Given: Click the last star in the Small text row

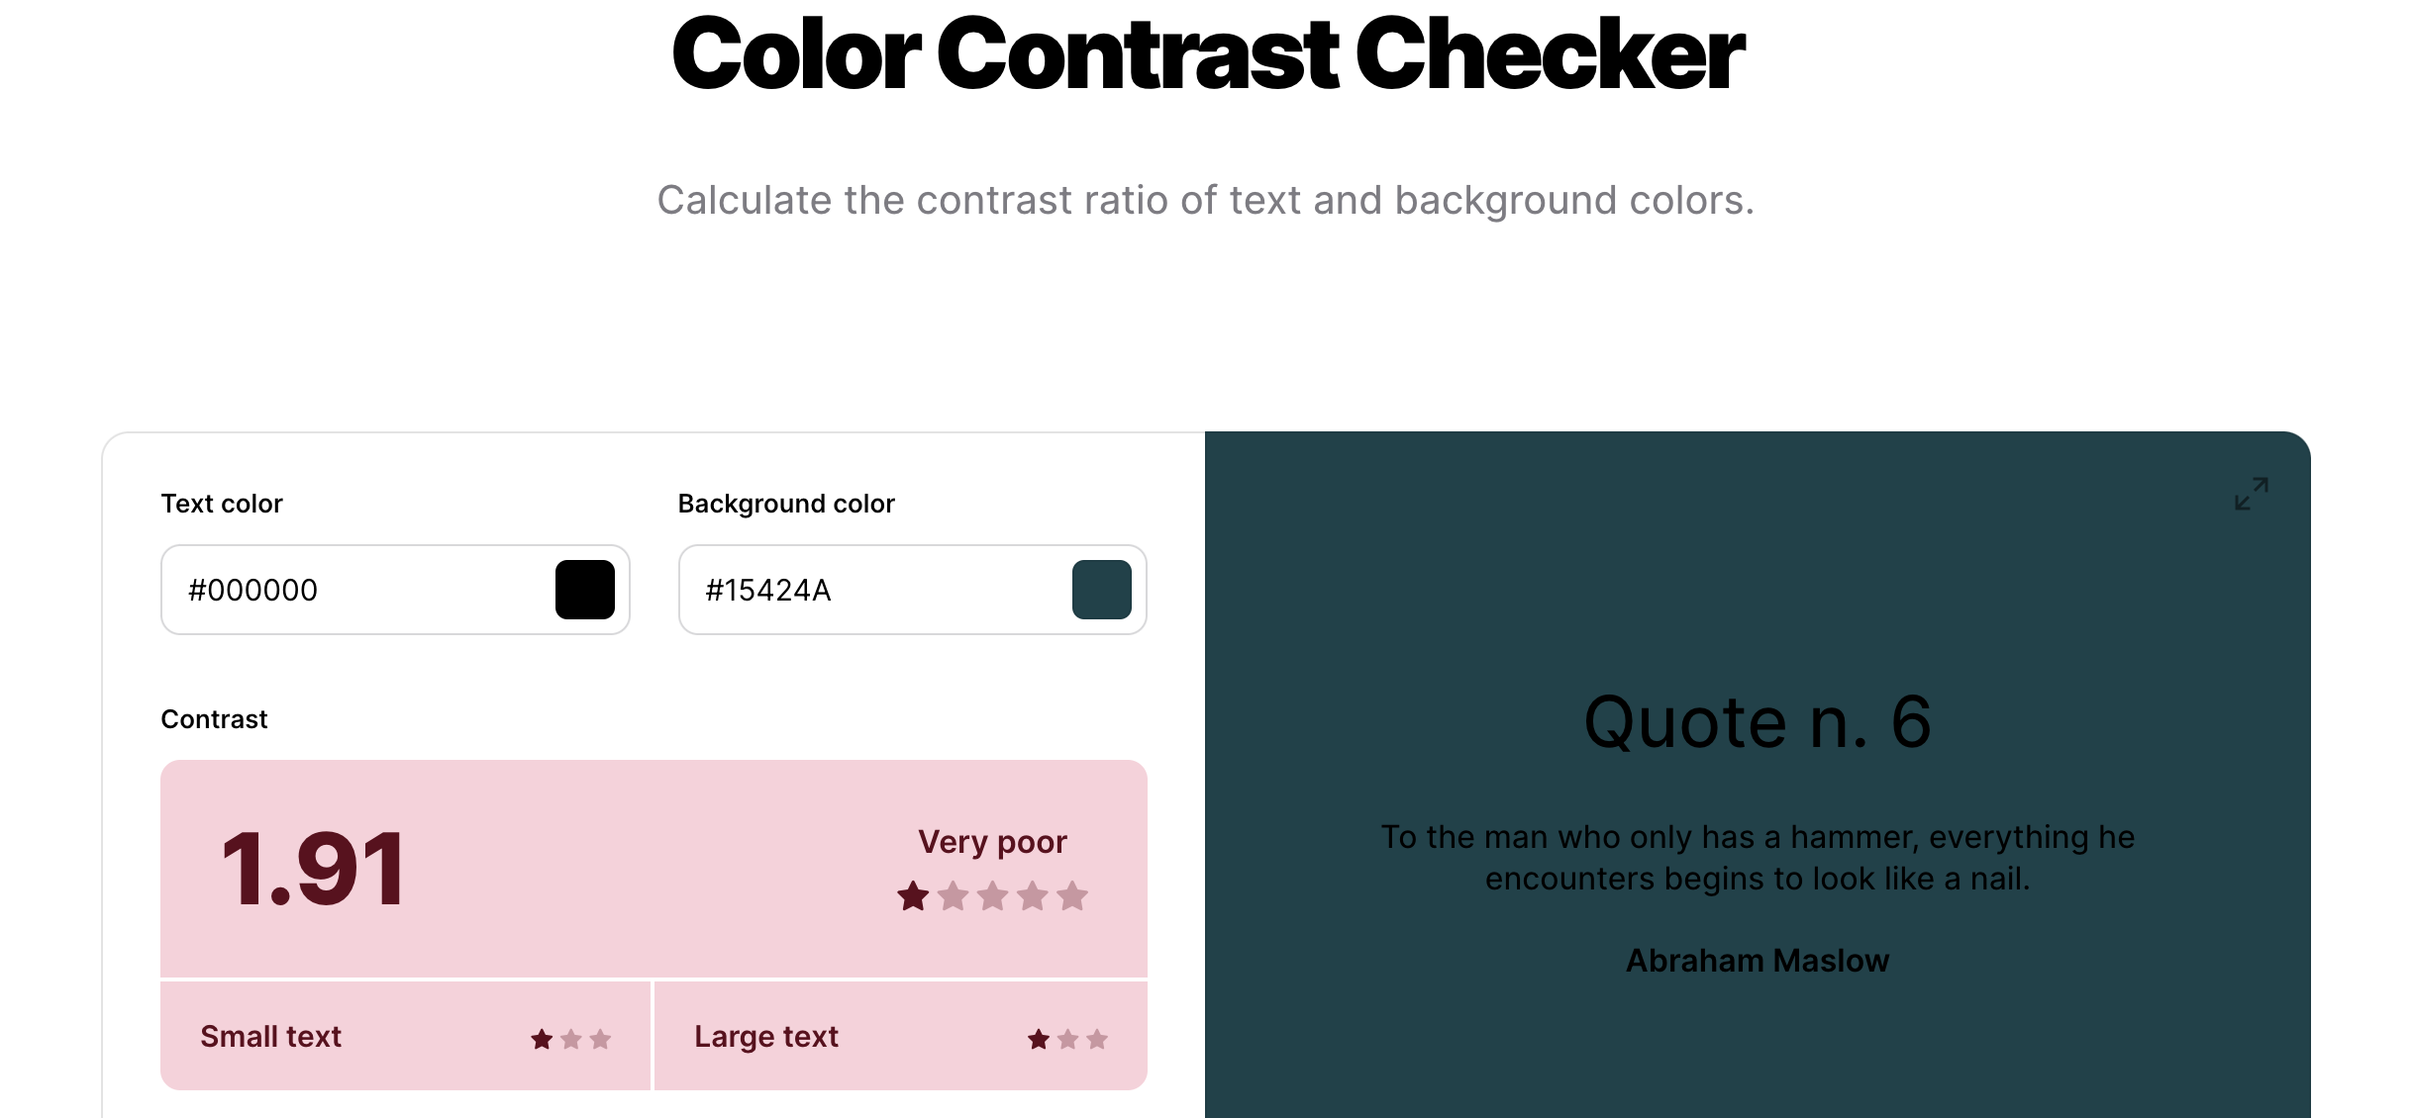Looking at the screenshot, I should 600,1039.
